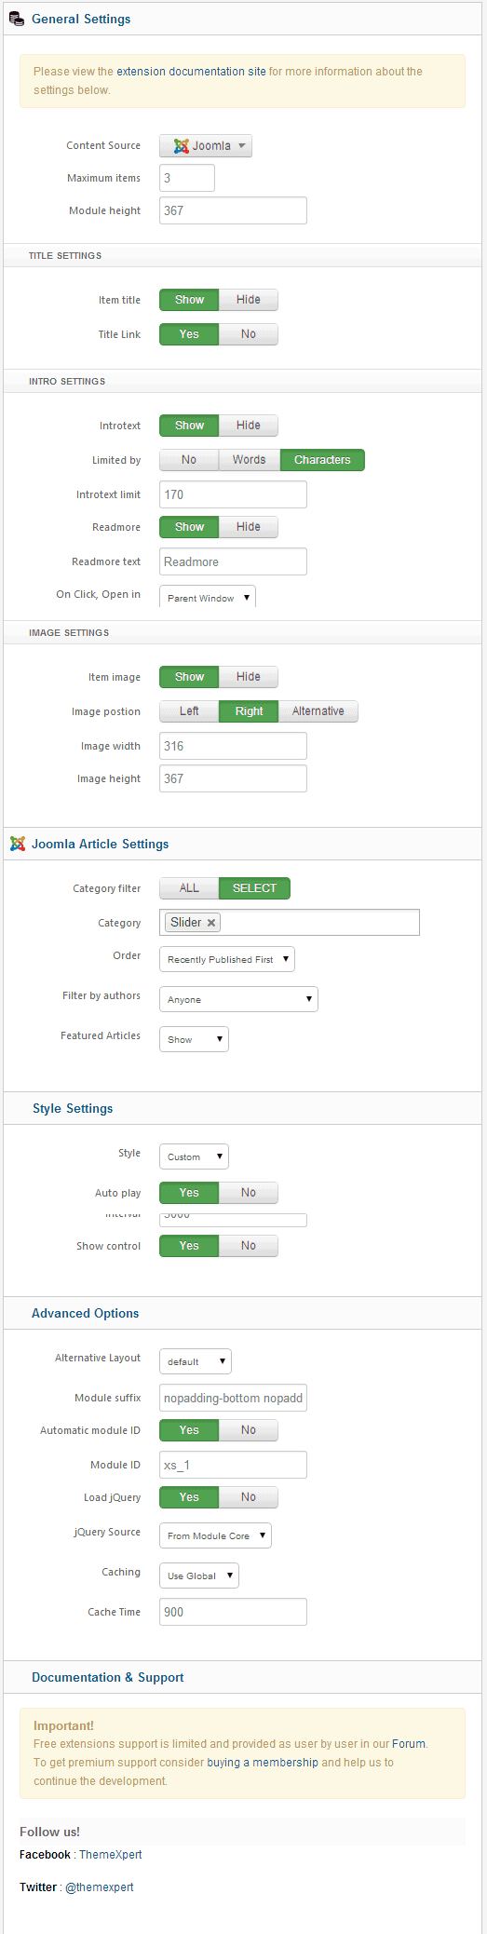Screen dimensions: 487x1934
Task: Set Item image to Show
Action: tap(189, 677)
